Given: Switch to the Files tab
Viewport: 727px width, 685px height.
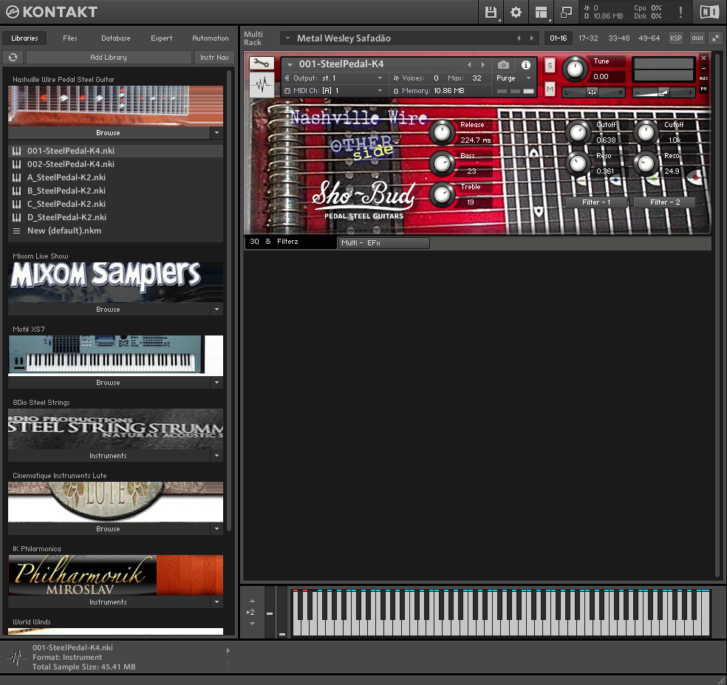Looking at the screenshot, I should click(70, 38).
